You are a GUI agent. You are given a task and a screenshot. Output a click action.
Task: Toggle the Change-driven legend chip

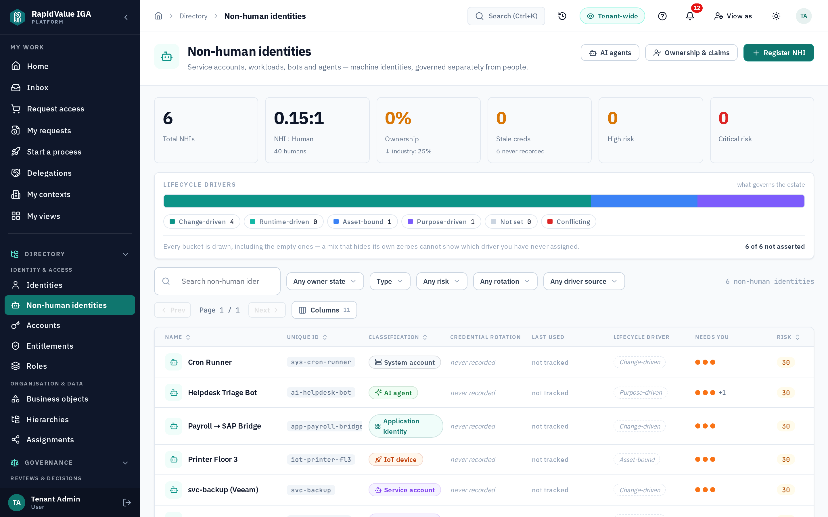point(202,221)
